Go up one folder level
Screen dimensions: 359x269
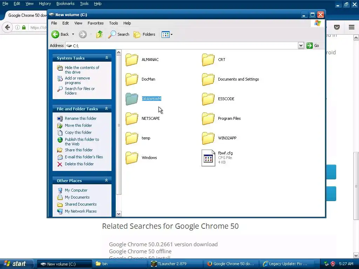click(x=99, y=34)
